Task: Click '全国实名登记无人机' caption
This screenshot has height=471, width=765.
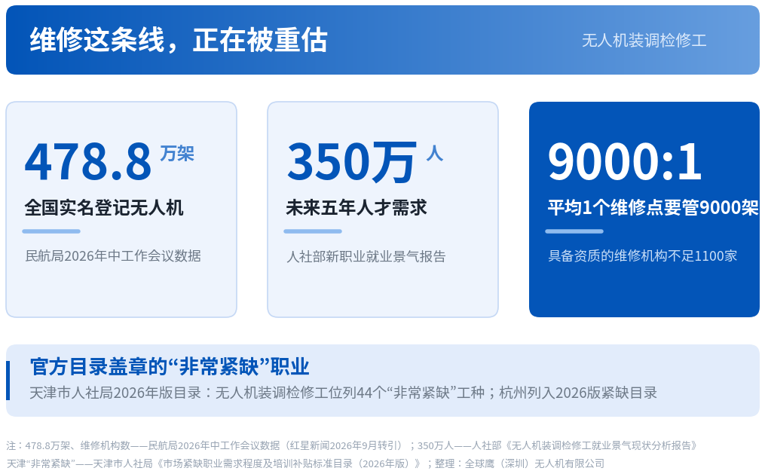Action: [x=104, y=208]
